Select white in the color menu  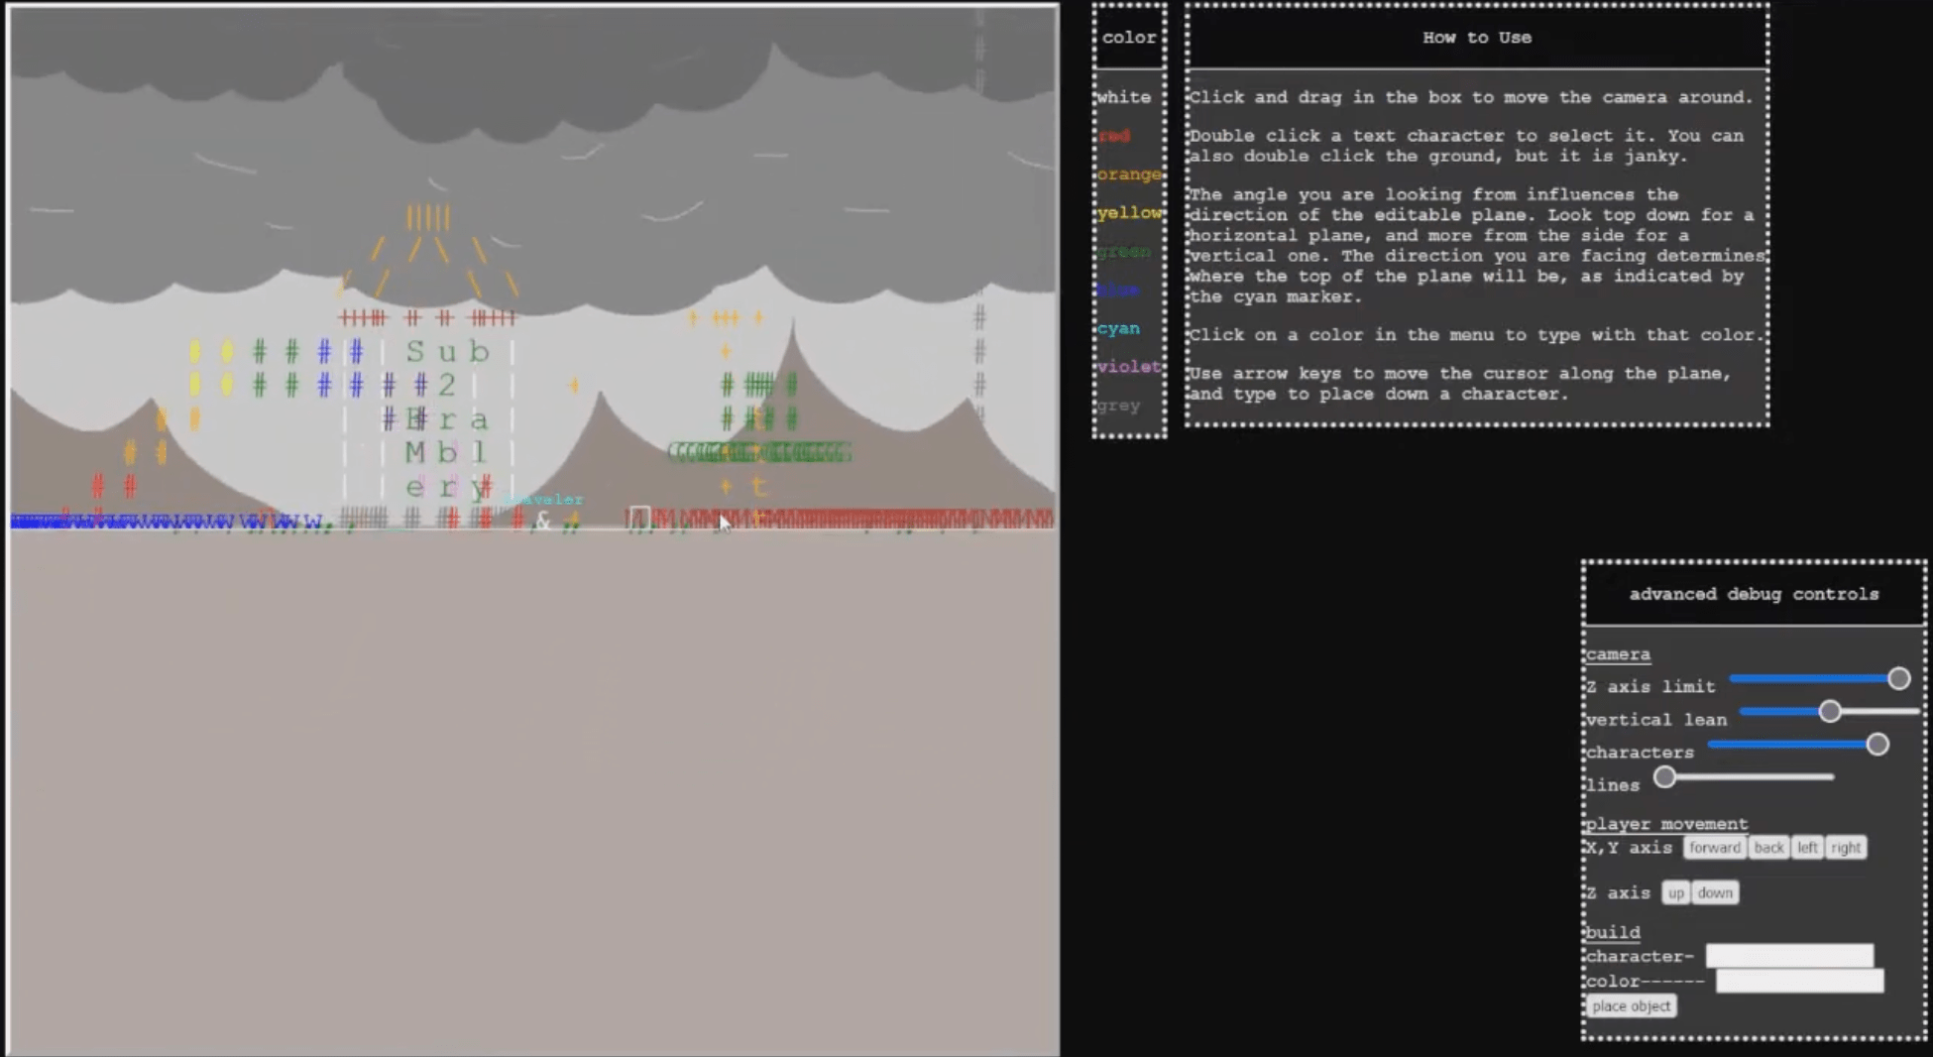click(1123, 97)
